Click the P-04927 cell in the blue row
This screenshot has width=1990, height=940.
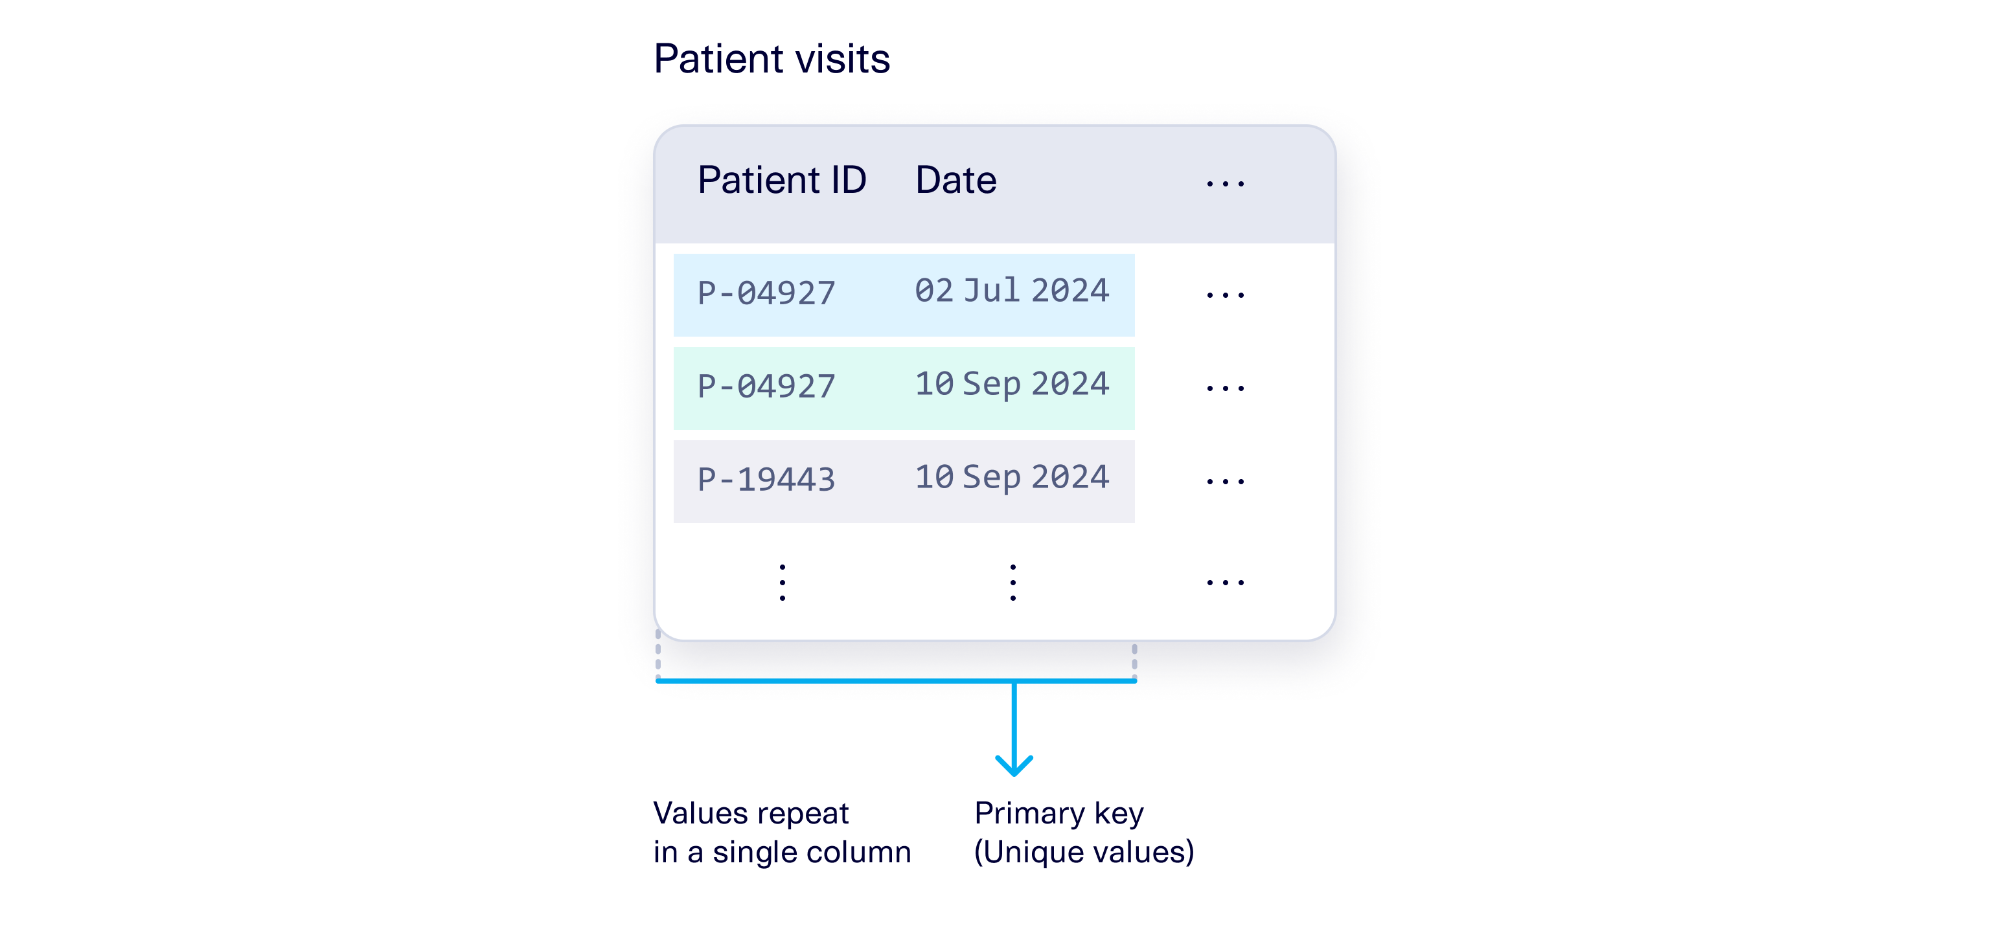766,293
